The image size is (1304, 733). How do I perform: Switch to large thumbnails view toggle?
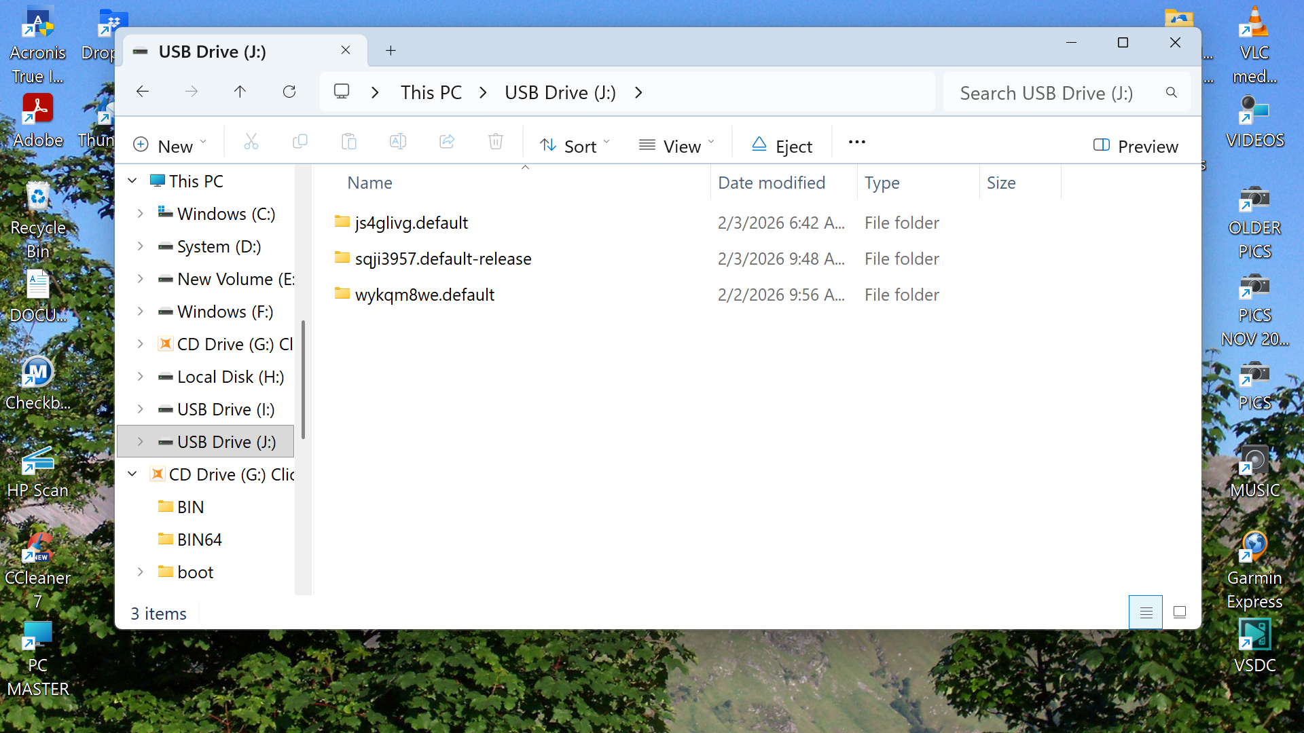coord(1180,612)
